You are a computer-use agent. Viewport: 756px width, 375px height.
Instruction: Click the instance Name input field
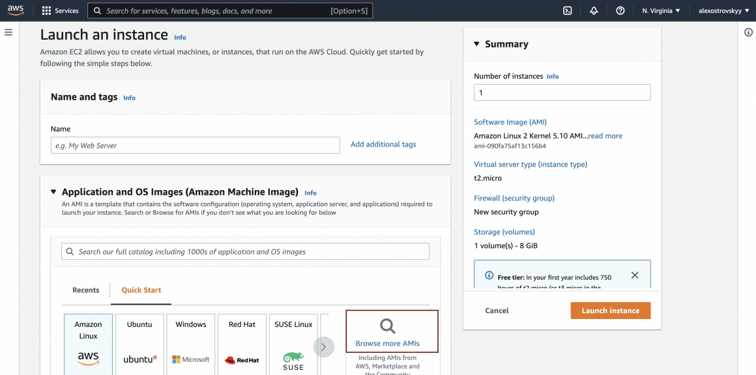point(196,145)
